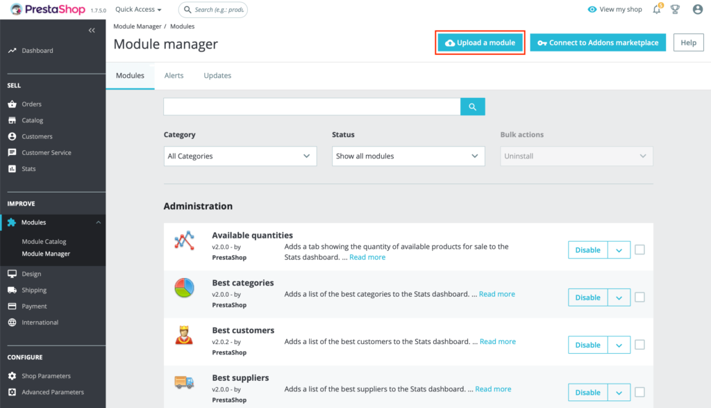This screenshot has height=408, width=711.
Task: Click the Advanced Parameters settings icon
Action: coord(12,392)
